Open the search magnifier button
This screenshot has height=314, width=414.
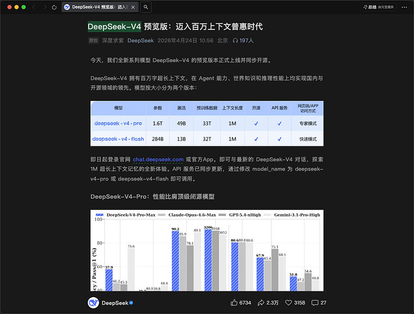coord(146,7)
